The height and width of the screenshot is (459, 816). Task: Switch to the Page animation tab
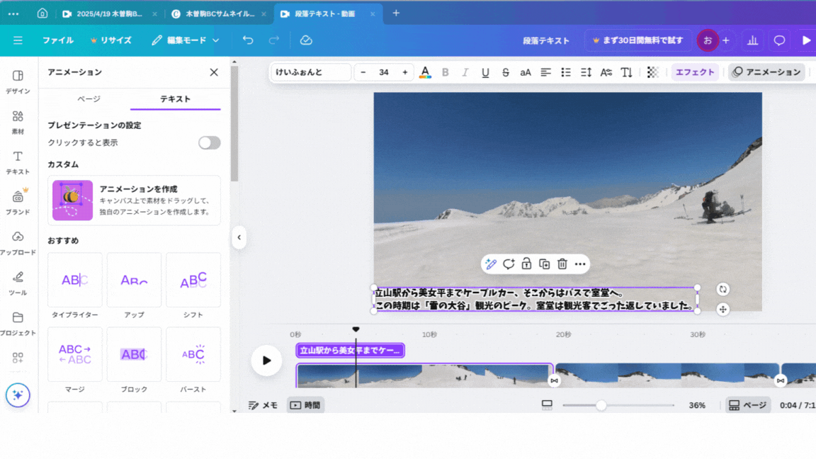click(89, 99)
